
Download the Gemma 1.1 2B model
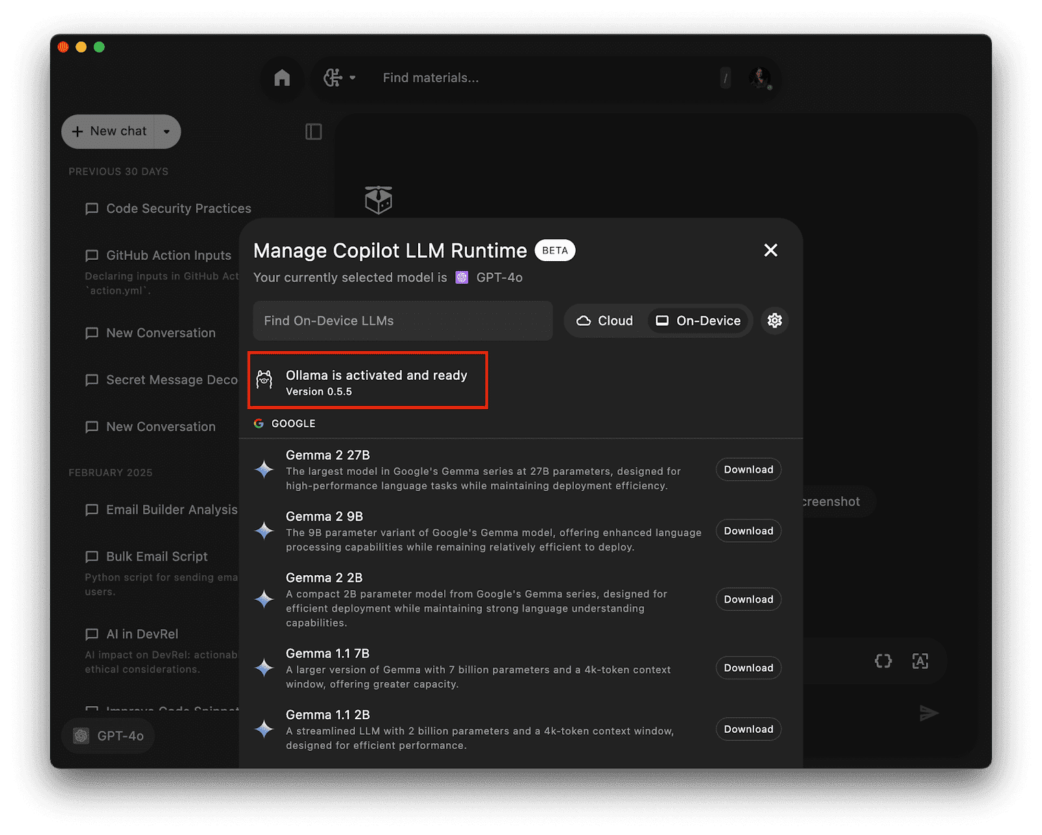coord(749,729)
